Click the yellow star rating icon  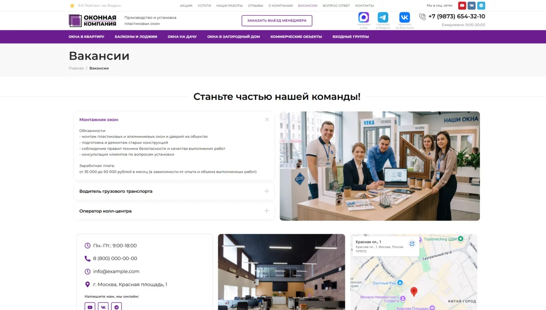(x=72, y=6)
